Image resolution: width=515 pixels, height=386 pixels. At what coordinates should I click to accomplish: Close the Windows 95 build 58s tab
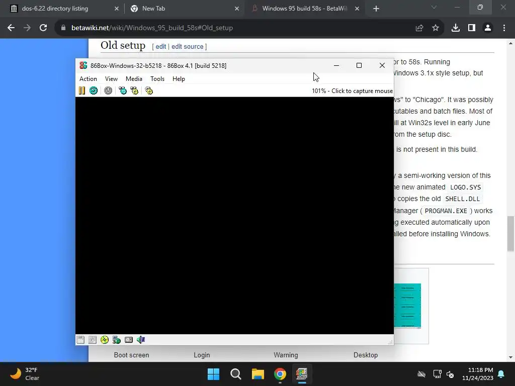pos(357,9)
